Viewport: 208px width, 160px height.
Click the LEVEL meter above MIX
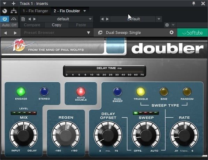click(x=24, y=113)
